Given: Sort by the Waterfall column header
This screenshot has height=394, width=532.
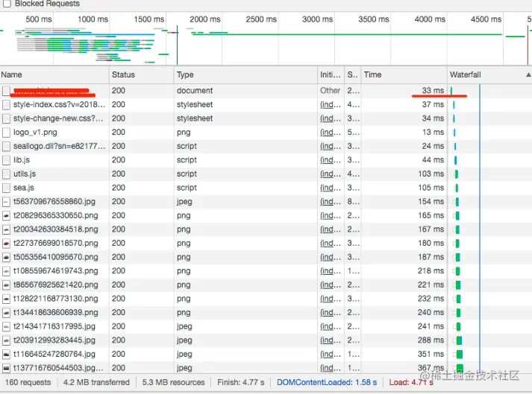Looking at the screenshot, I should point(489,74).
